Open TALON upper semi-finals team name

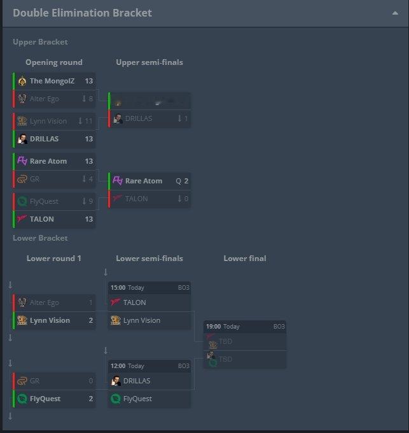[x=136, y=199]
